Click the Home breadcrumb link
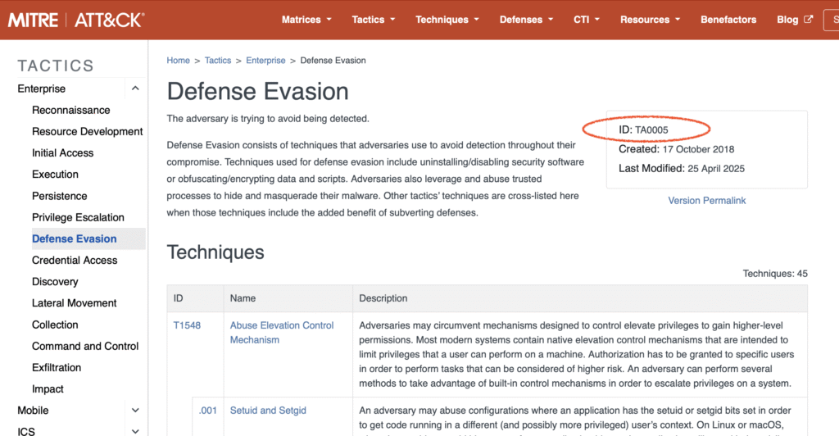 point(178,61)
